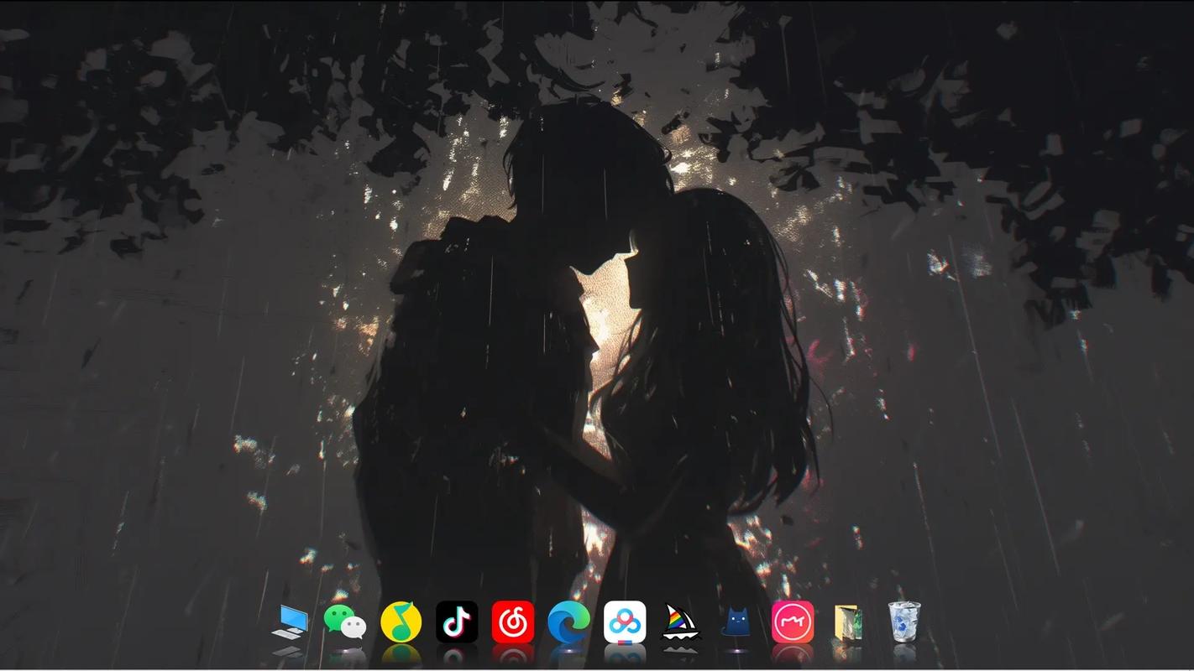Open NetEase Cloud Music
1194x671 pixels.
(x=513, y=622)
